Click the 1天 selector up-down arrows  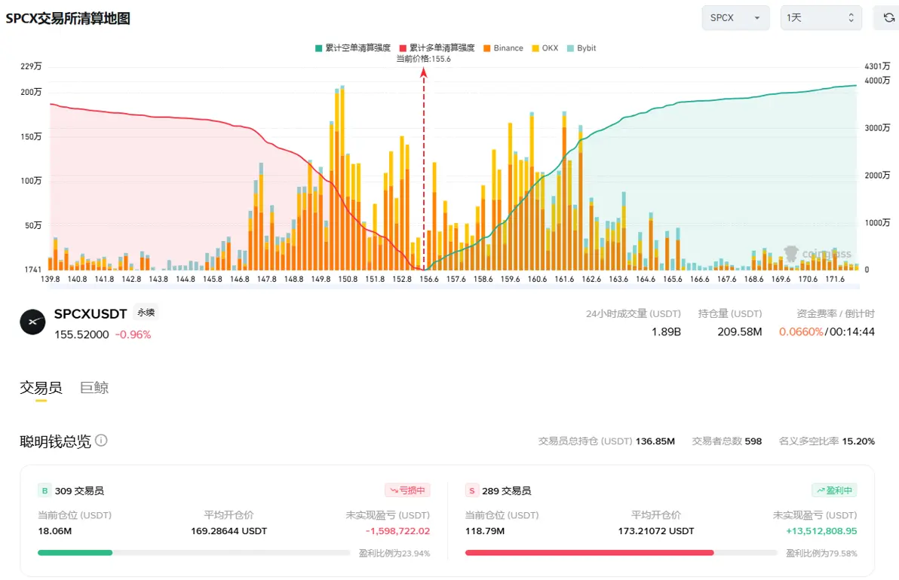pos(851,18)
